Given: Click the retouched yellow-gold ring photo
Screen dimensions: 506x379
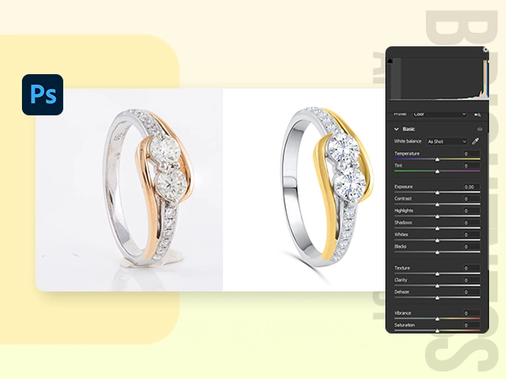Looking at the screenshot, I should click(x=304, y=189).
